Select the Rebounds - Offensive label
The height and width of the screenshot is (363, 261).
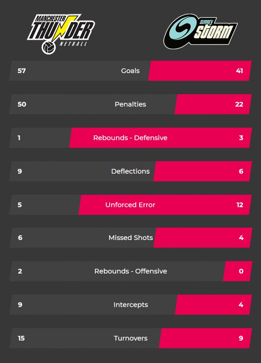(131, 271)
